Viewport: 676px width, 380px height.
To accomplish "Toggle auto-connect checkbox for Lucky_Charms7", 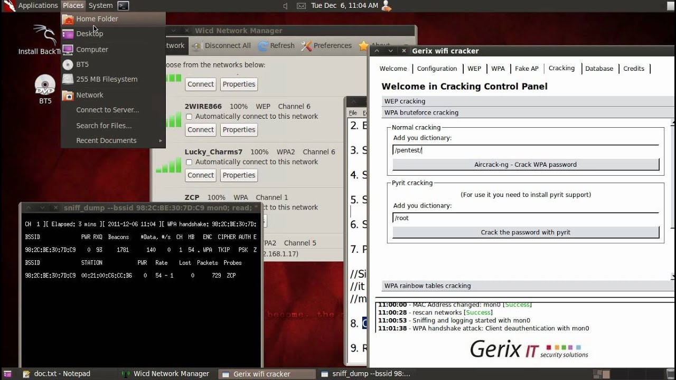I will 189,162.
